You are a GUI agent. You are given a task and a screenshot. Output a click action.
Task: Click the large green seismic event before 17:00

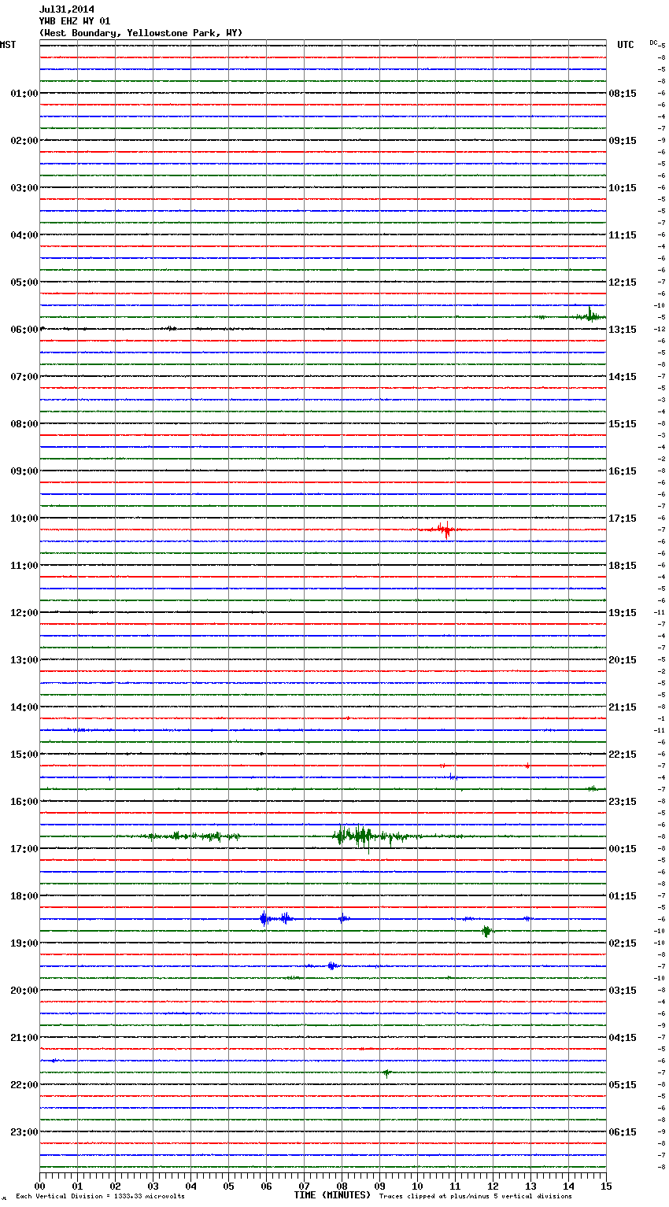(370, 836)
